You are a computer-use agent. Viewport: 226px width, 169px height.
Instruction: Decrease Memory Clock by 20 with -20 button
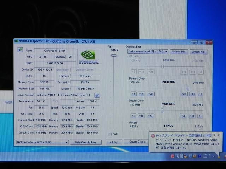pos(150,94)
